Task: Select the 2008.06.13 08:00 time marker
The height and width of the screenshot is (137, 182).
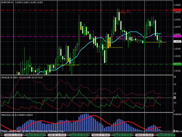Action: pos(13,135)
